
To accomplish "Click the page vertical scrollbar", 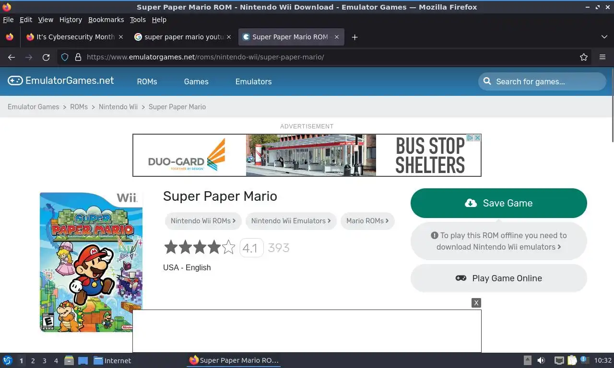I will click(612, 104).
